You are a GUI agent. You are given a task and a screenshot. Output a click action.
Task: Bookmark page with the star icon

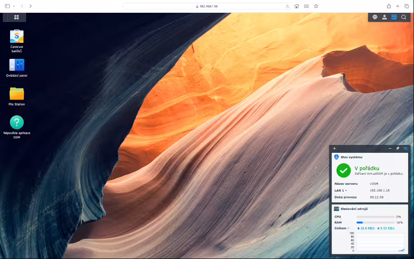(x=316, y=6)
